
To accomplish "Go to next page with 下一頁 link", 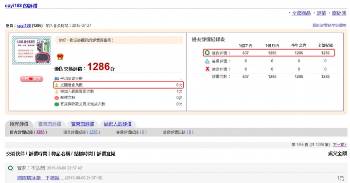I will click(x=339, y=145).
